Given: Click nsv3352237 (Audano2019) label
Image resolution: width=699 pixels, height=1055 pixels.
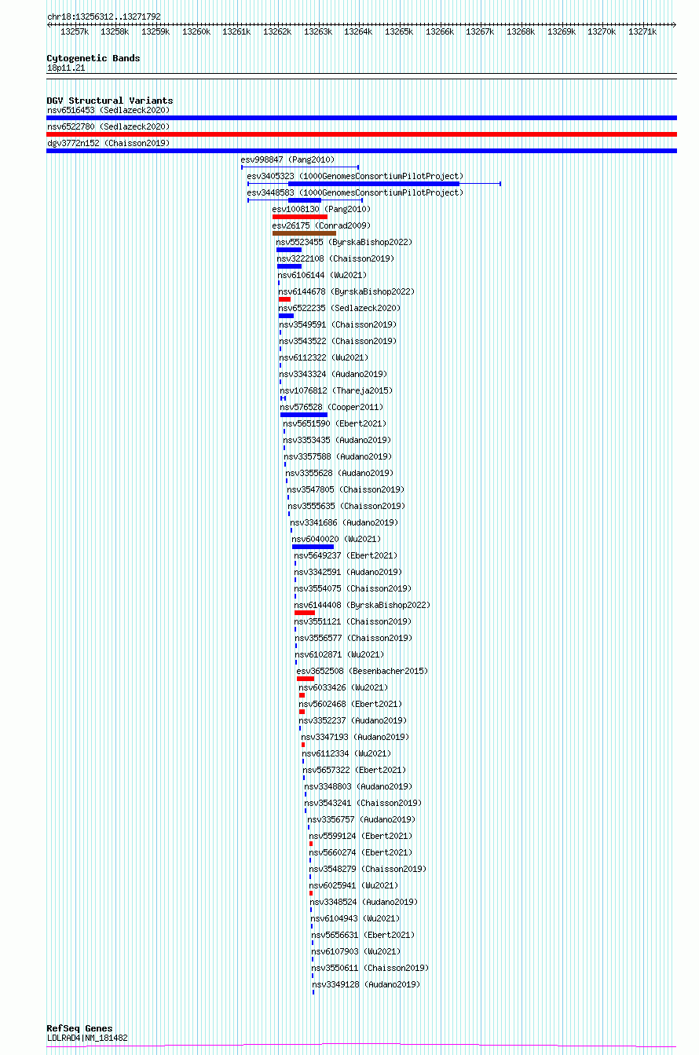Looking at the screenshot, I should 353,720.
